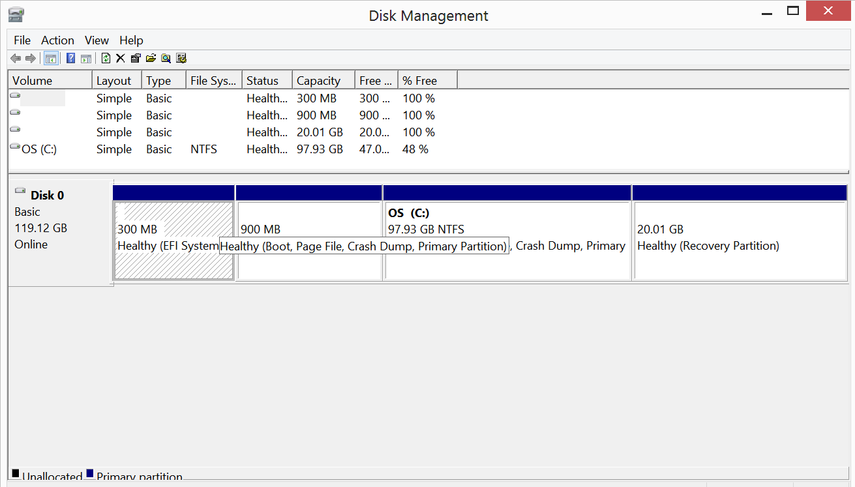Screen dimensions: 855x487
Task: Click the black Unallocated legend swatch
Action: 16,473
